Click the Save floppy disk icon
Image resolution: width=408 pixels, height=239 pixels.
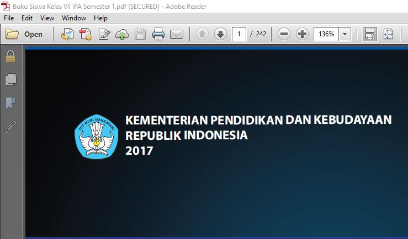click(140, 34)
